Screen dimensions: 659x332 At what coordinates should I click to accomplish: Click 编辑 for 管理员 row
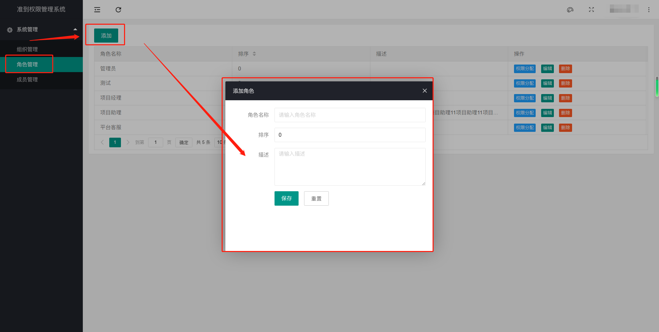click(547, 69)
